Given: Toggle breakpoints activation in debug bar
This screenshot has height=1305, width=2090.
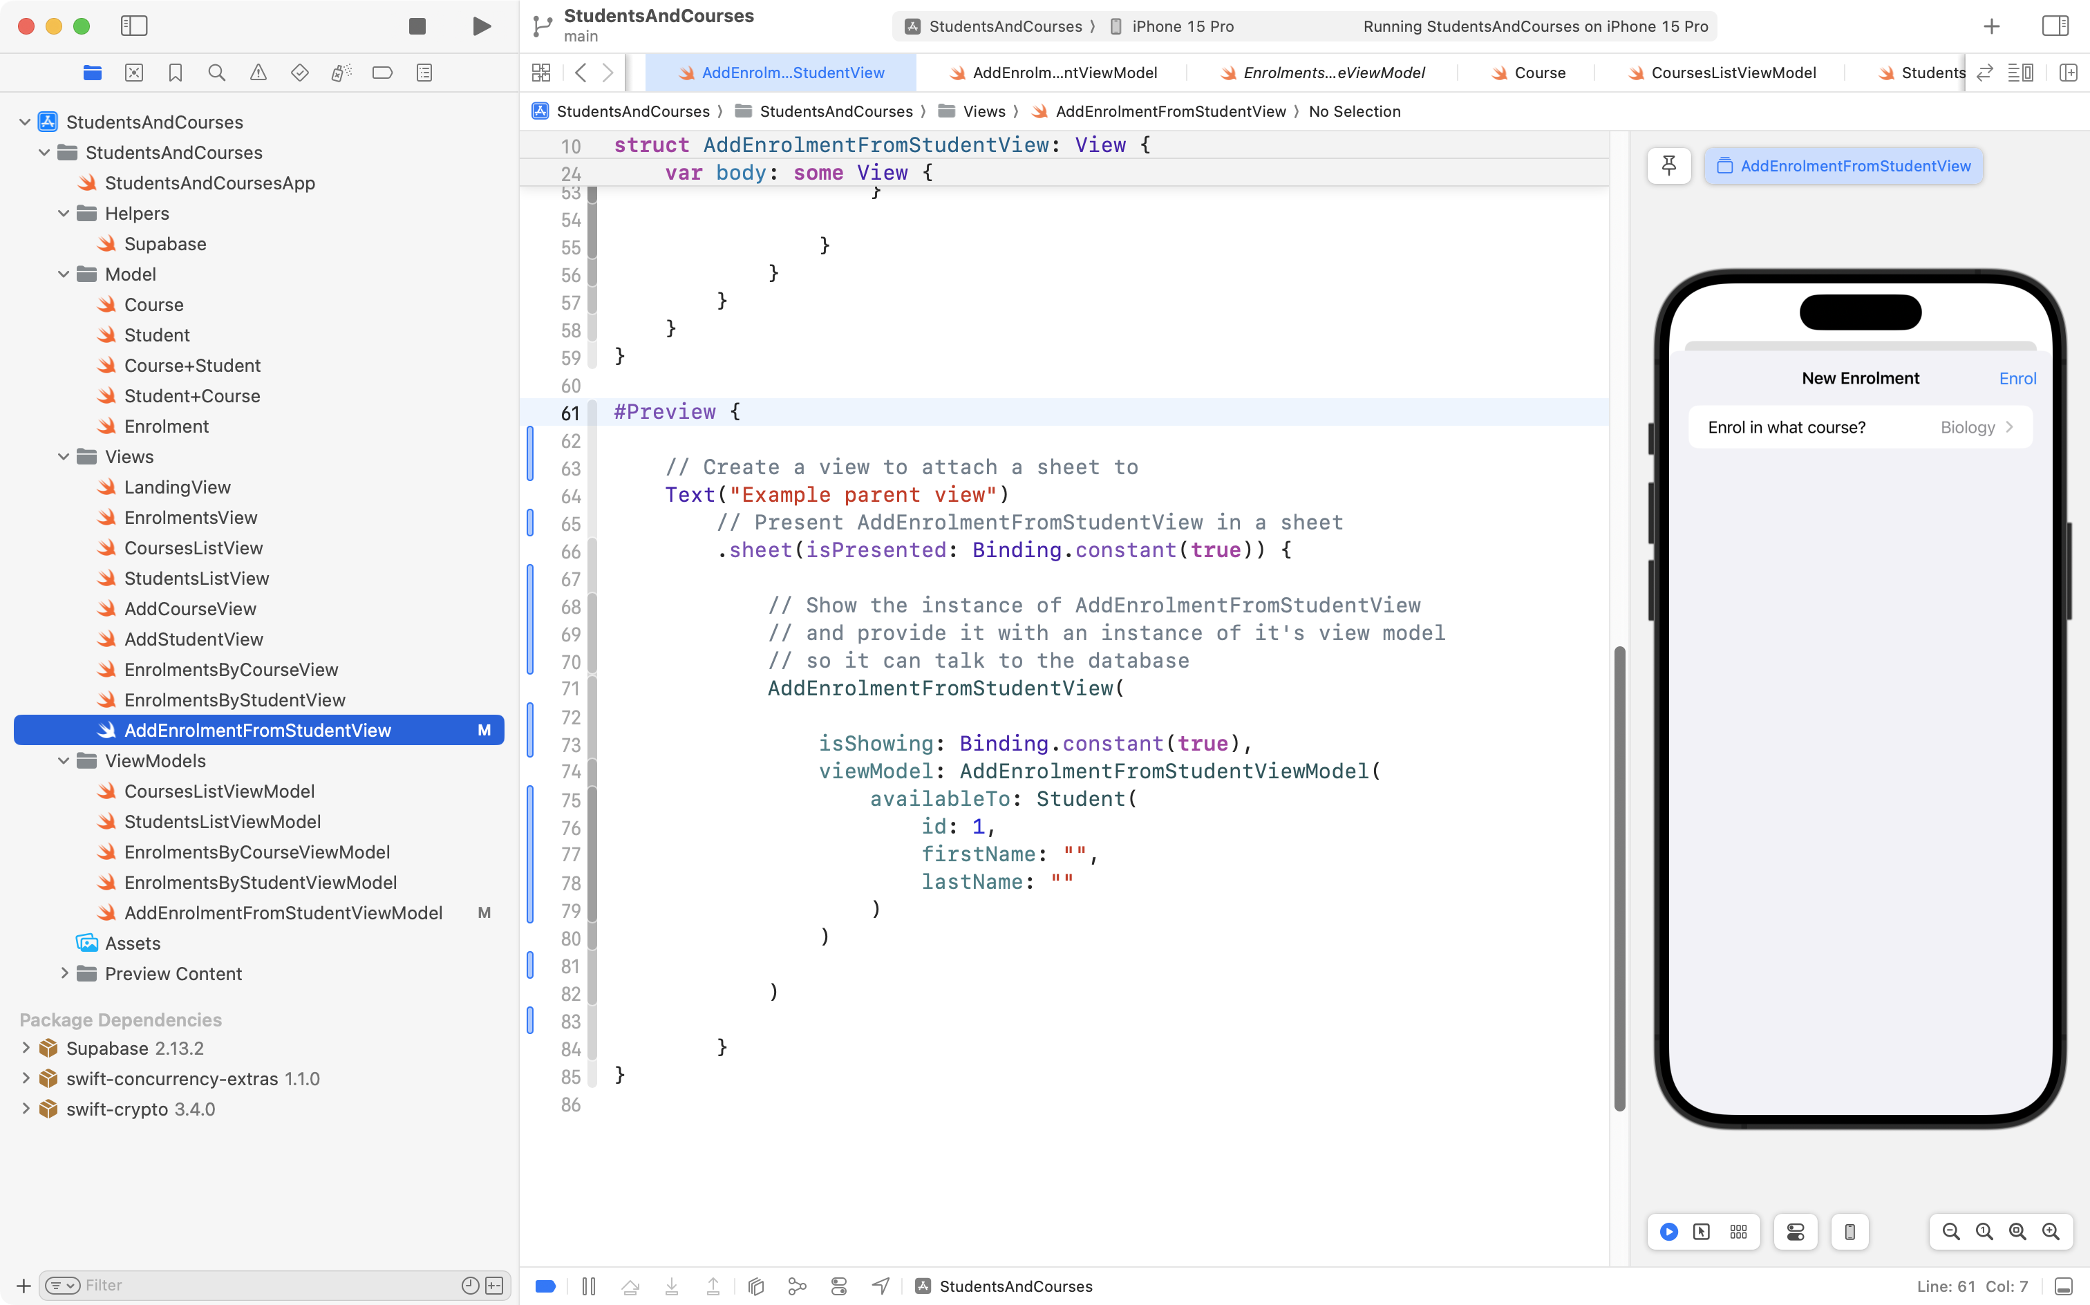Looking at the screenshot, I should [x=545, y=1286].
